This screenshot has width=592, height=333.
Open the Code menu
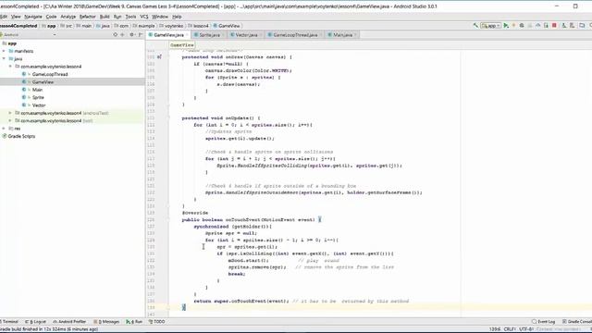click(51, 17)
